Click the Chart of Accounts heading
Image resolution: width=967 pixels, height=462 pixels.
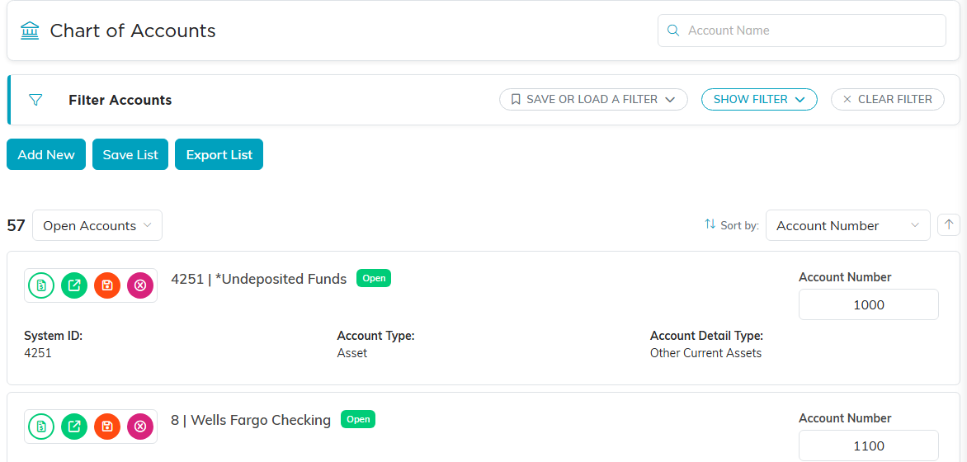pyautogui.click(x=133, y=31)
